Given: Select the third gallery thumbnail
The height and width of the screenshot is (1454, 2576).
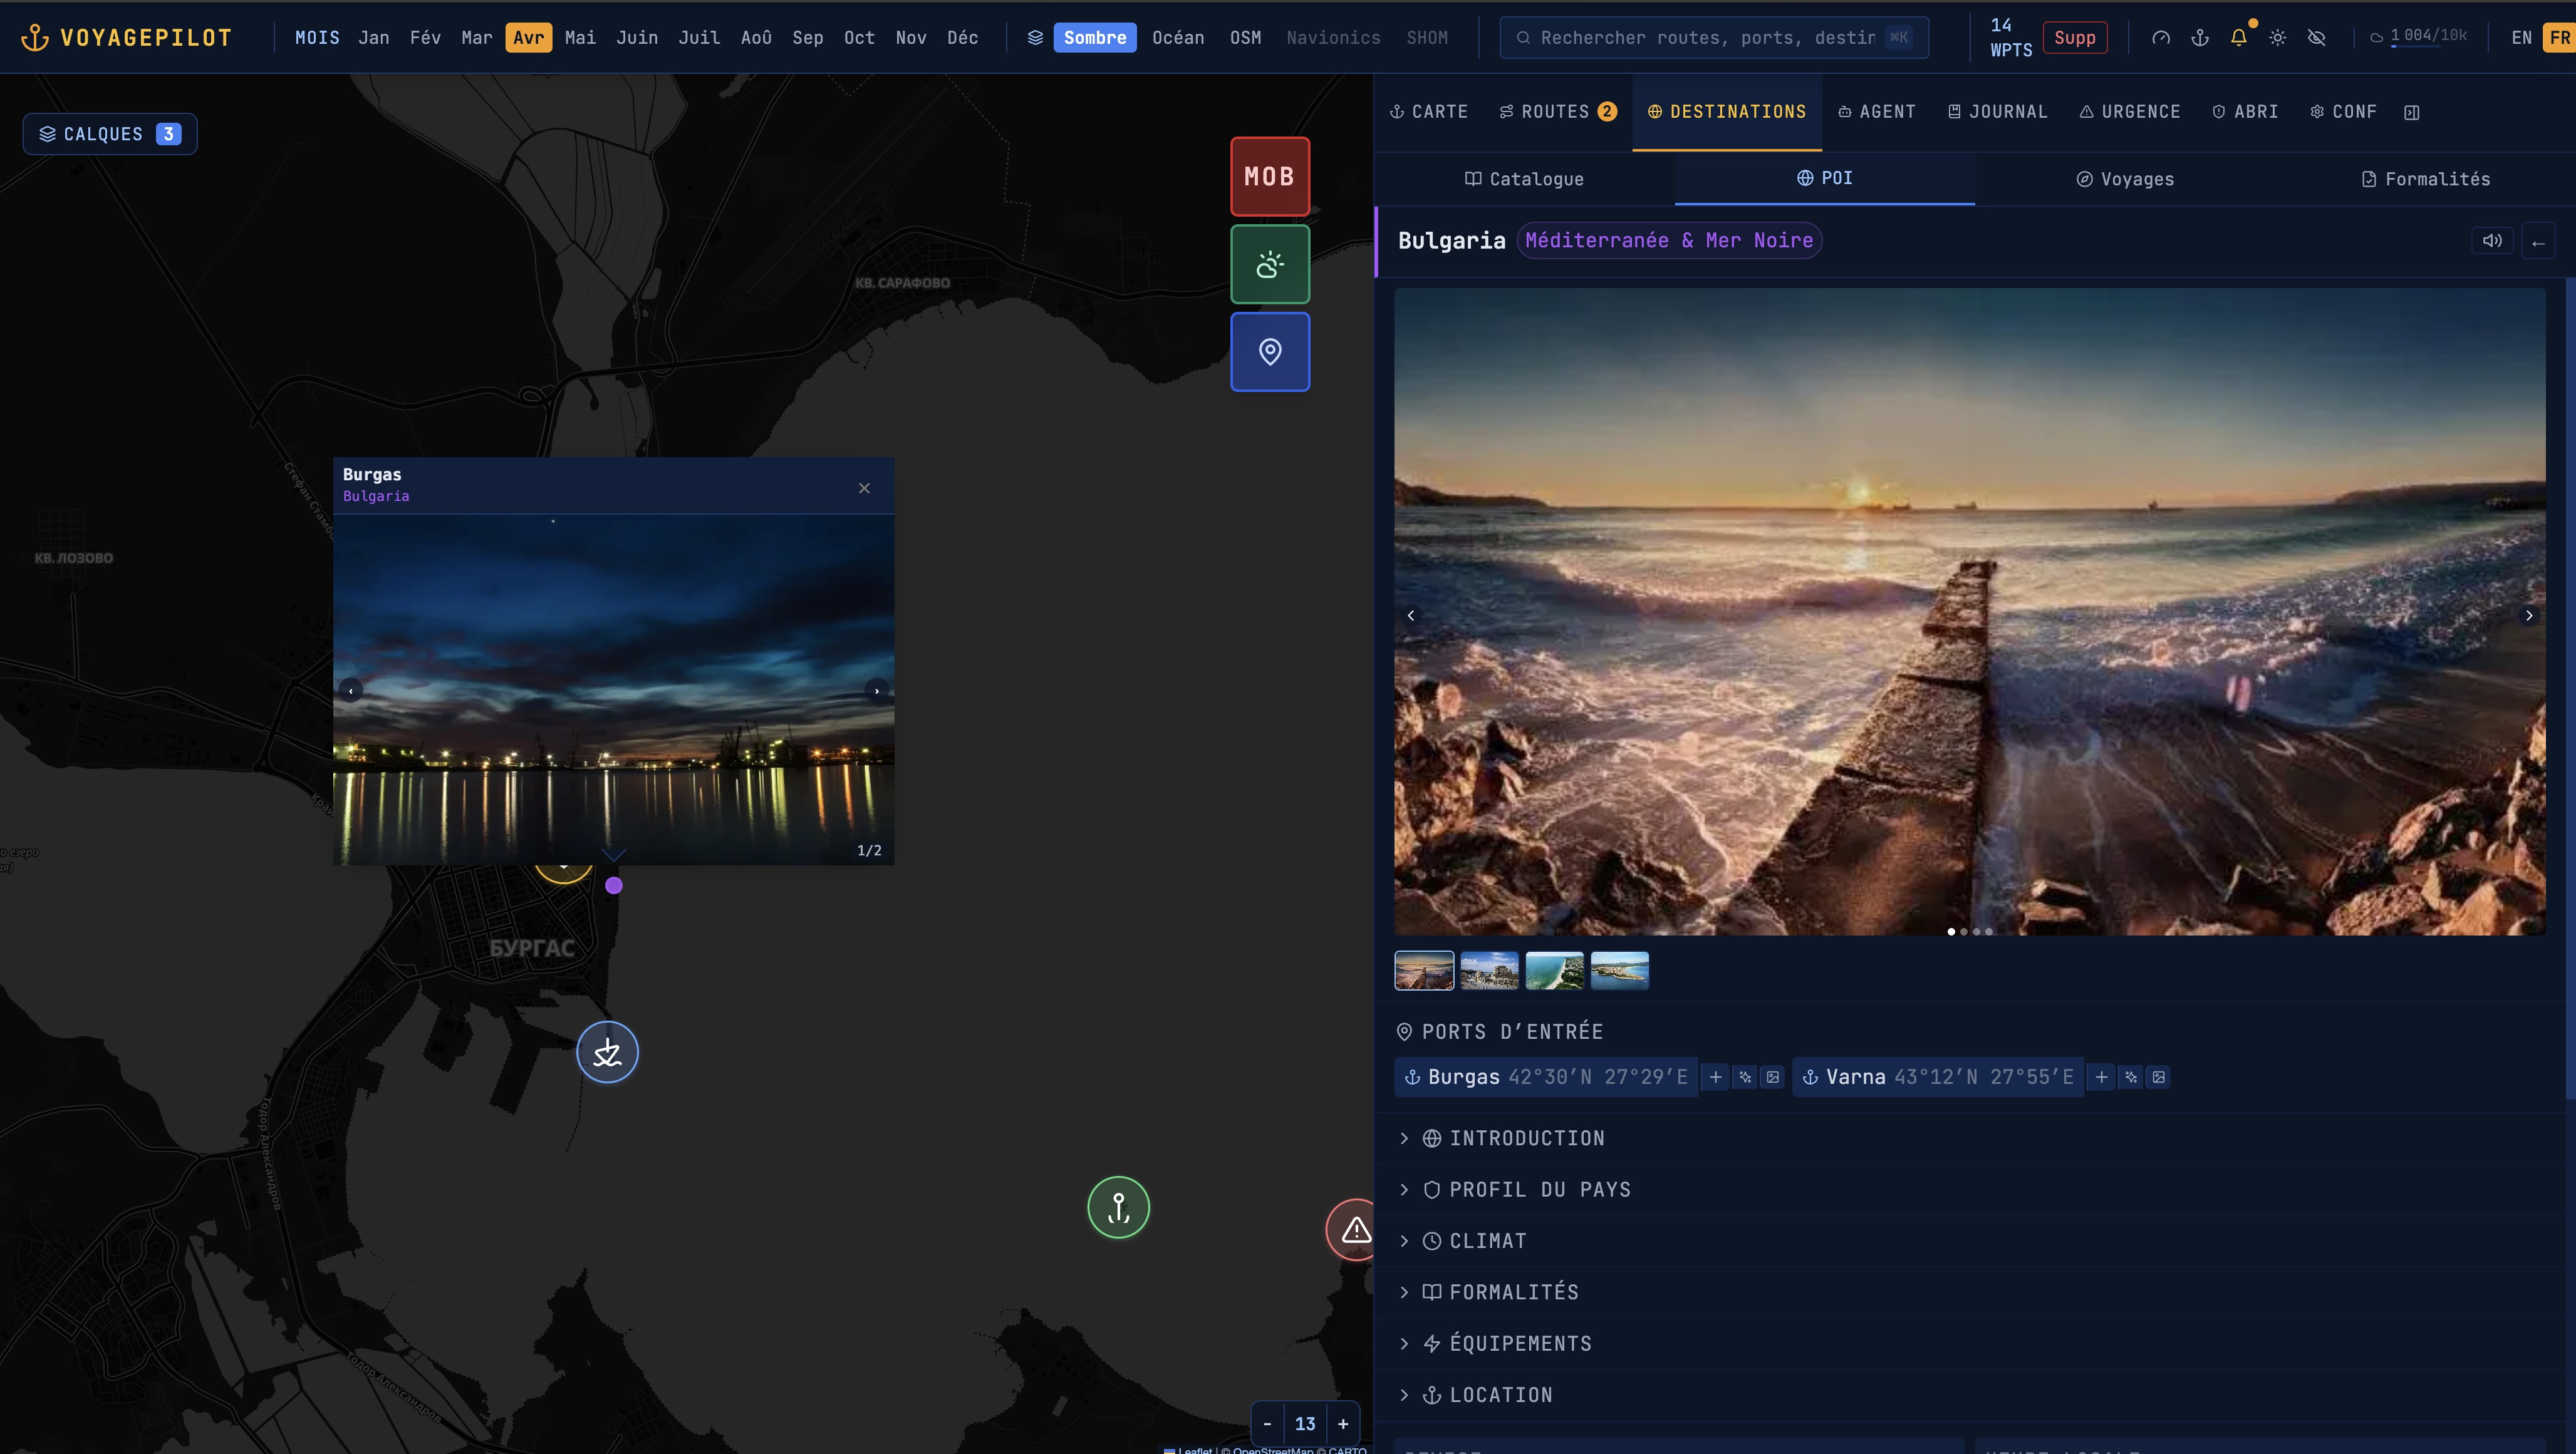Looking at the screenshot, I should [1554, 971].
